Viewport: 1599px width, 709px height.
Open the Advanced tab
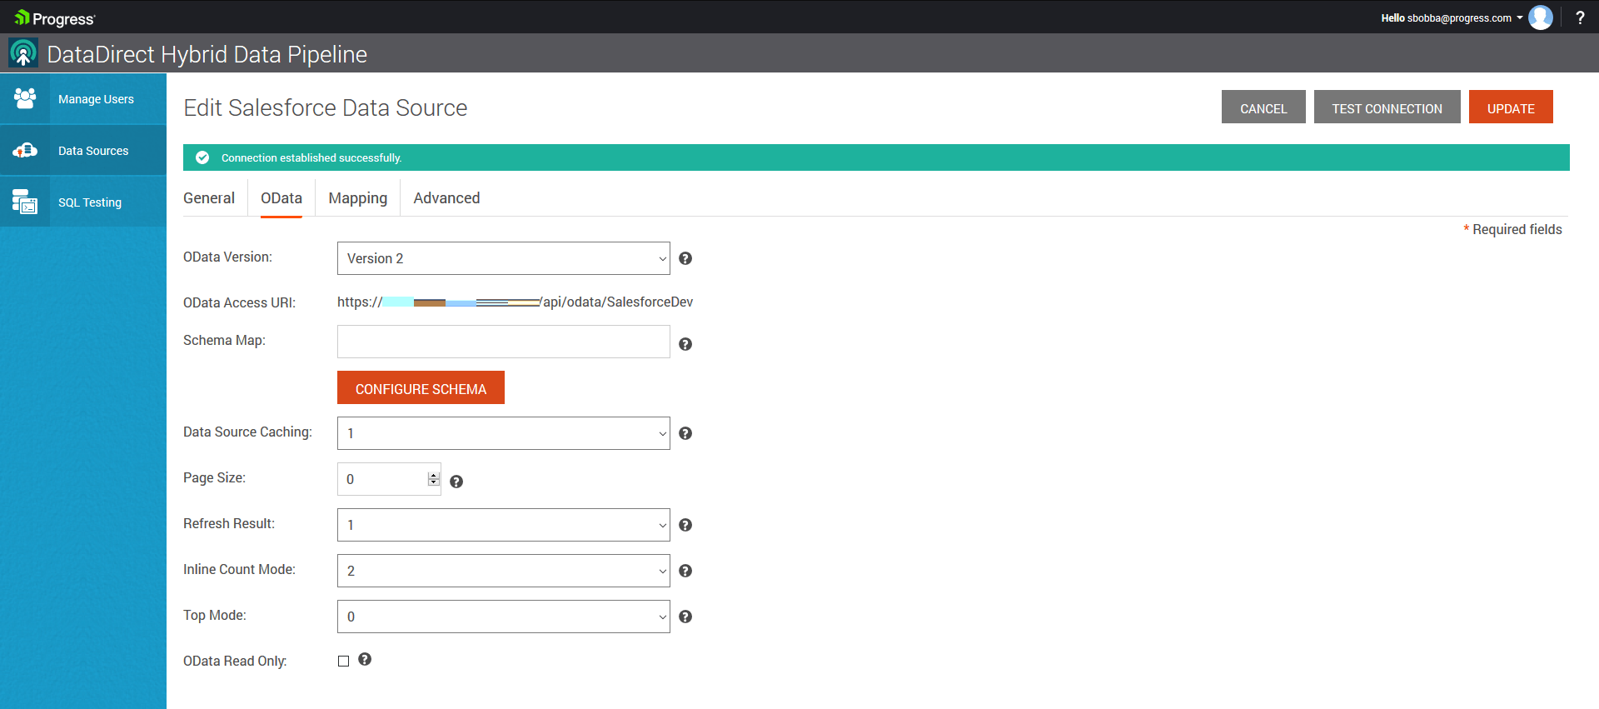pyautogui.click(x=446, y=198)
